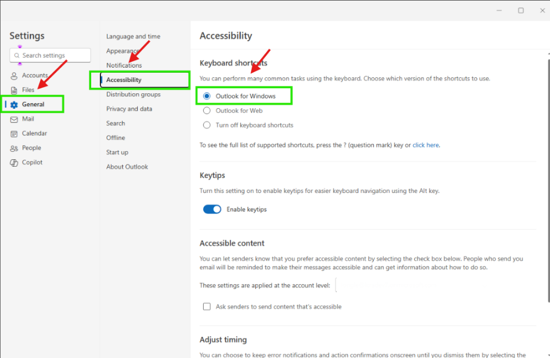Viewport: 550px width, 358px height.
Task: Go to Files settings category
Action: point(28,90)
